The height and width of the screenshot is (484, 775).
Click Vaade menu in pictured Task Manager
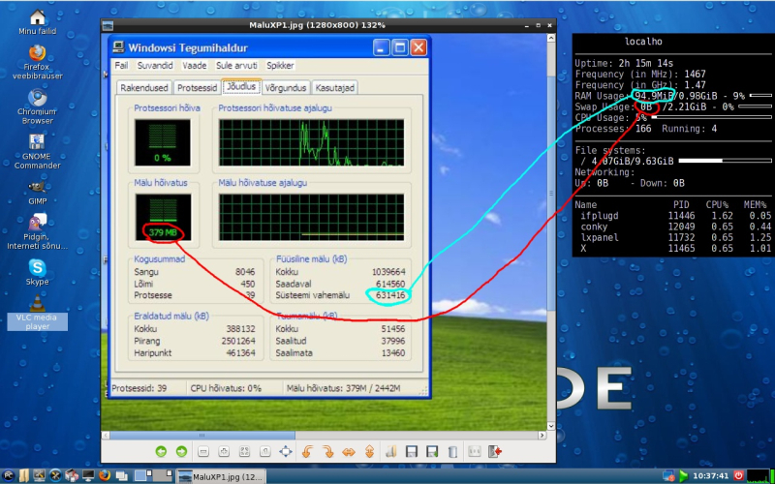195,65
